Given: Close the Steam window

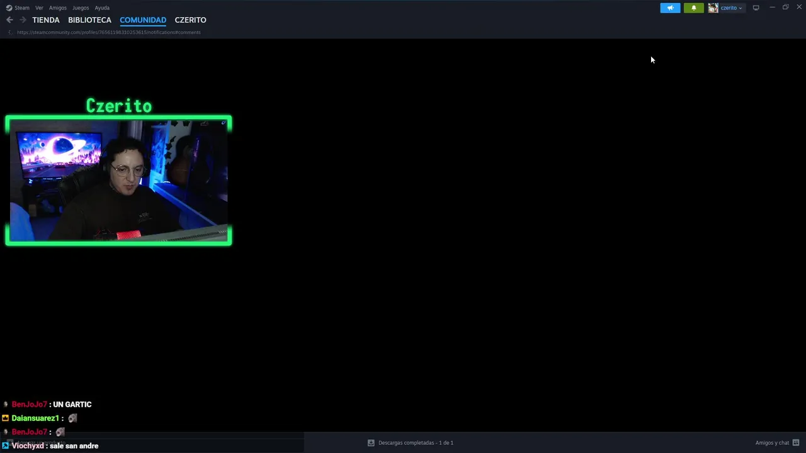Looking at the screenshot, I should pos(799,7).
